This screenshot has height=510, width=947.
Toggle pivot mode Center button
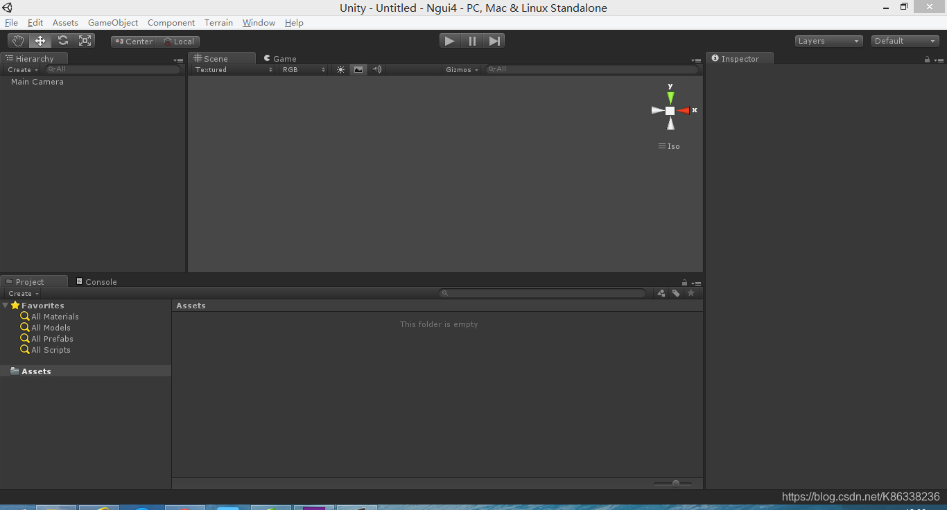point(134,42)
